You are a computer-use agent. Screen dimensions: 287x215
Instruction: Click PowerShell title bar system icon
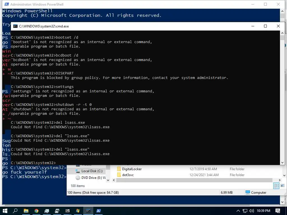pyautogui.click(x=7, y=4)
